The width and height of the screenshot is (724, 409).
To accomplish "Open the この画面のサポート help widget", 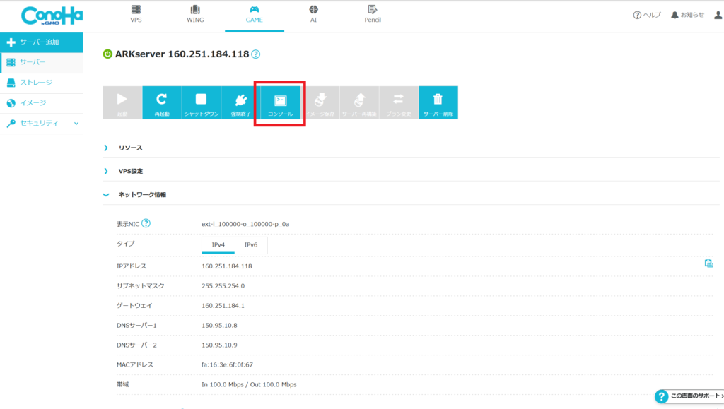I will point(689,397).
